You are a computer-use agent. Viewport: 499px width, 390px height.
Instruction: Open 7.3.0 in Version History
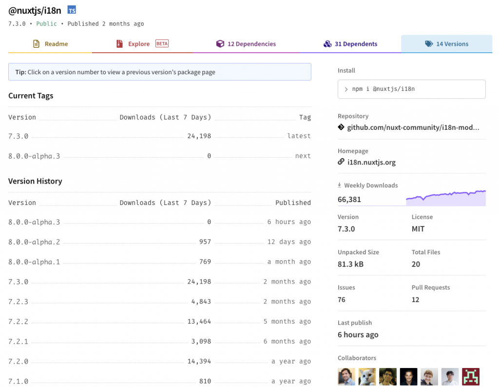18,282
